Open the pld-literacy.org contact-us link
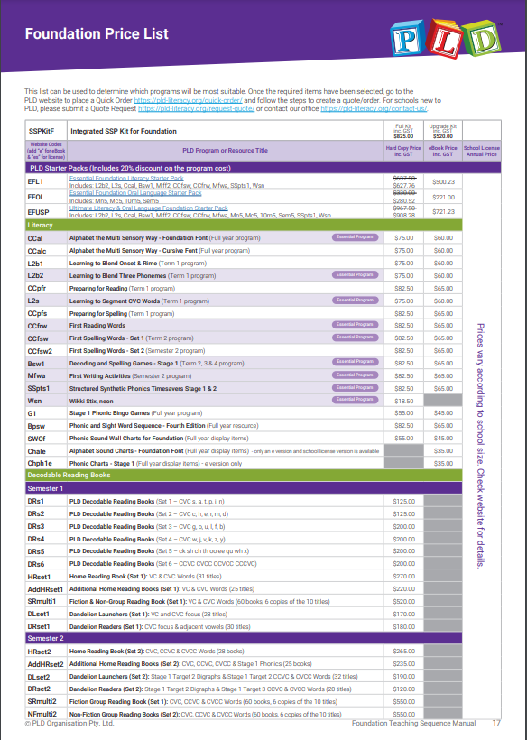This screenshot has width=527, height=740. pos(374,108)
